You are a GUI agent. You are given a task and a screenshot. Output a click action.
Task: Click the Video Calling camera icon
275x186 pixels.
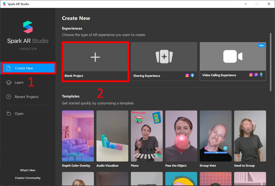[233, 56]
